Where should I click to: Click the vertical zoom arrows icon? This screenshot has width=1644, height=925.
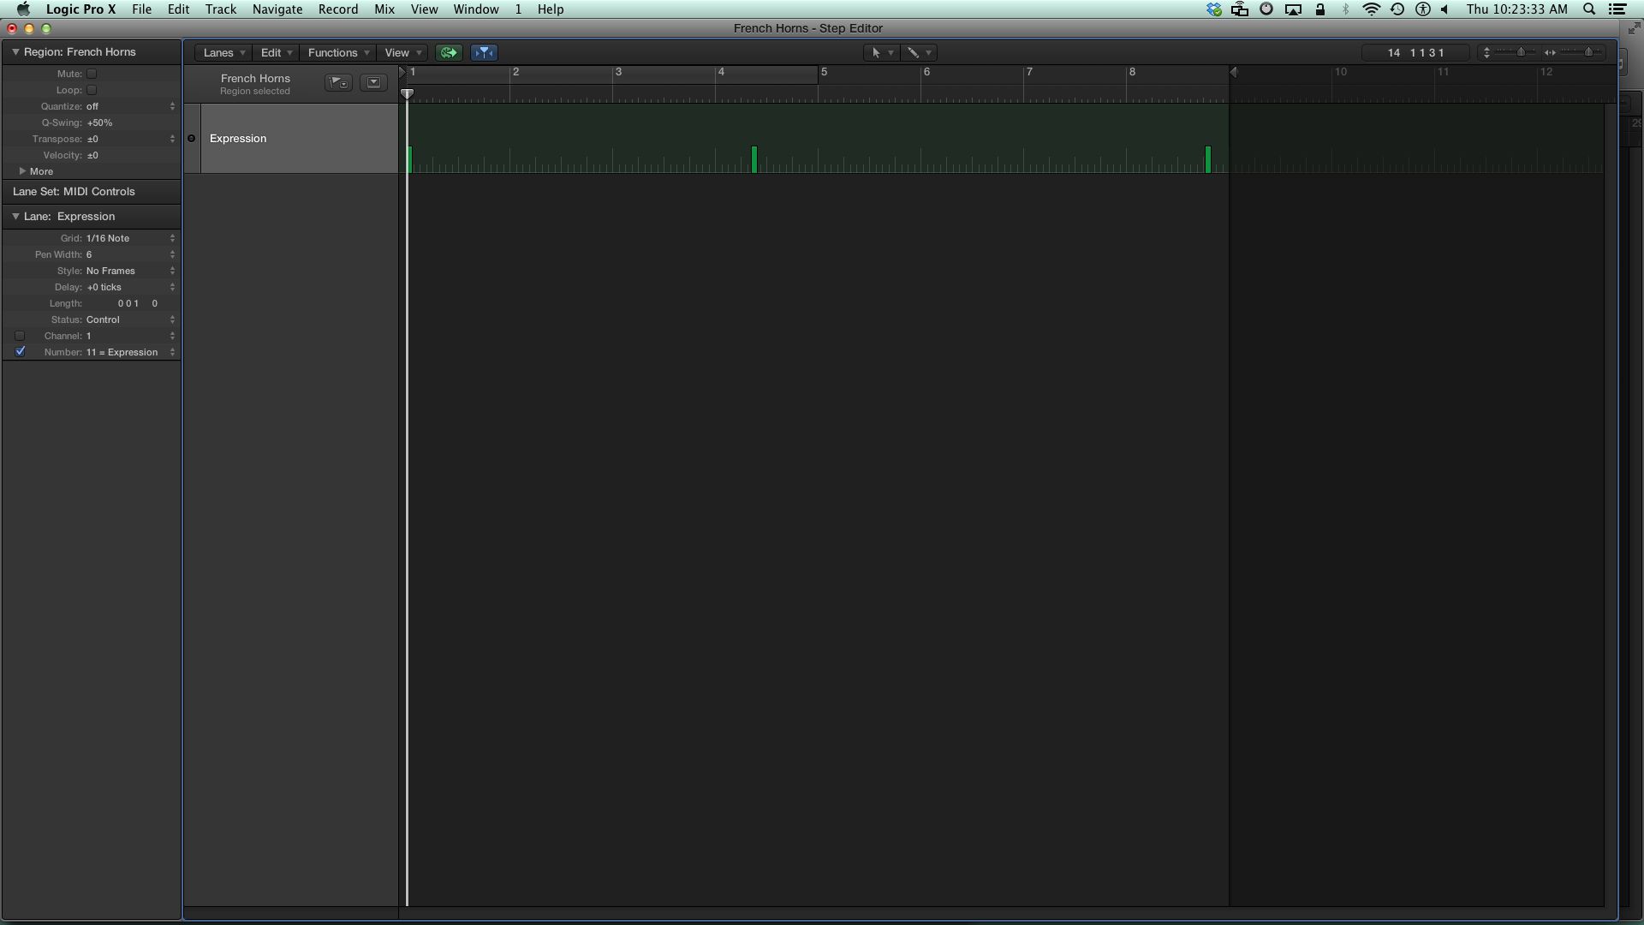[1486, 53]
